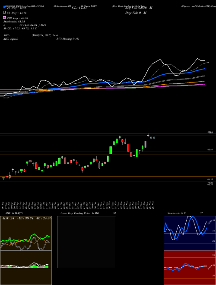Open the ADX & MACD indicator panel chart

(x=26, y=233)
